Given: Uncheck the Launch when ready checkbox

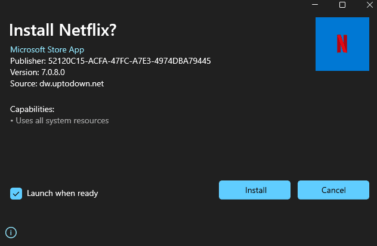Looking at the screenshot, I should pyautogui.click(x=16, y=193).
